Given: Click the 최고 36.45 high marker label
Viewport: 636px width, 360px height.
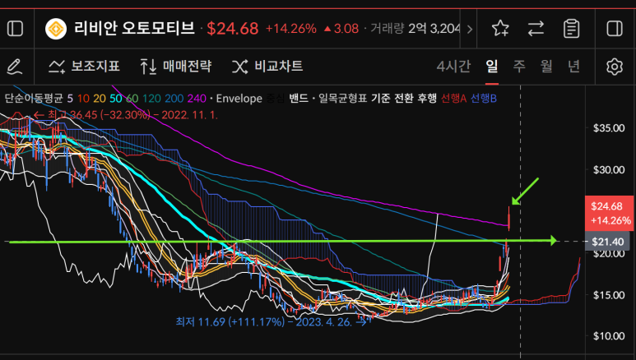Looking at the screenshot, I should click(x=126, y=116).
